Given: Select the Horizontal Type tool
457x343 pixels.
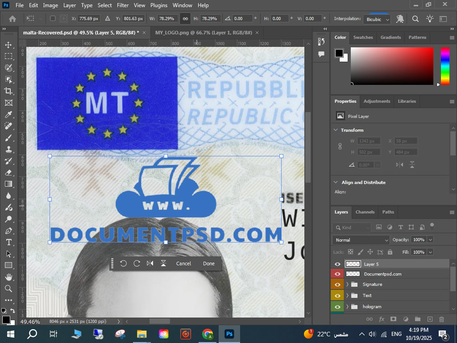Looking at the screenshot, I should [8, 242].
